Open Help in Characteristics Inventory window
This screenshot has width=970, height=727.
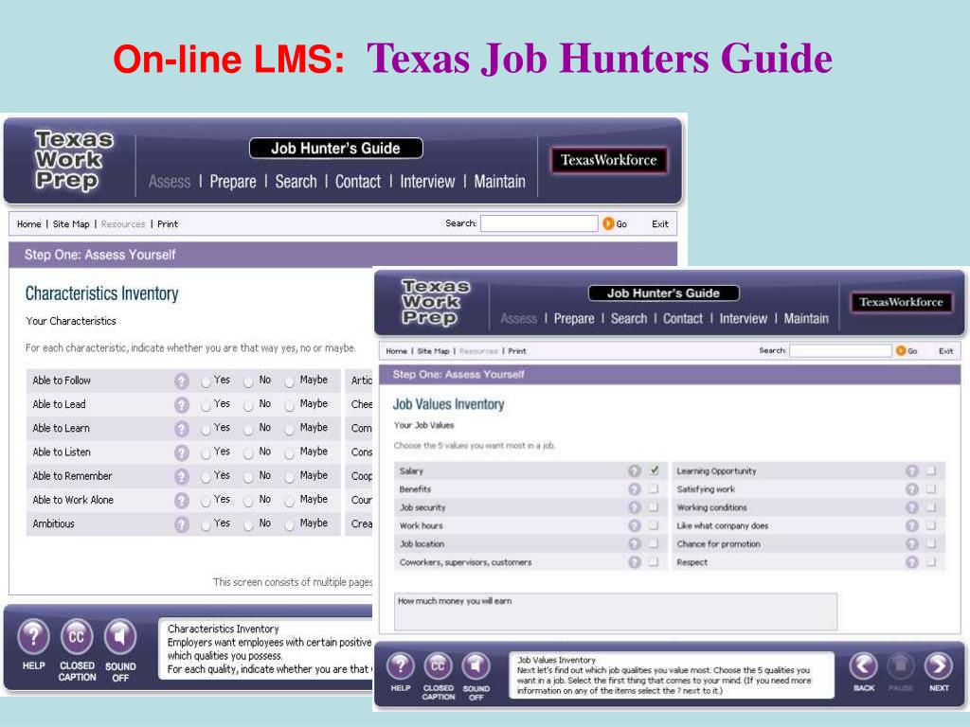coord(33,637)
